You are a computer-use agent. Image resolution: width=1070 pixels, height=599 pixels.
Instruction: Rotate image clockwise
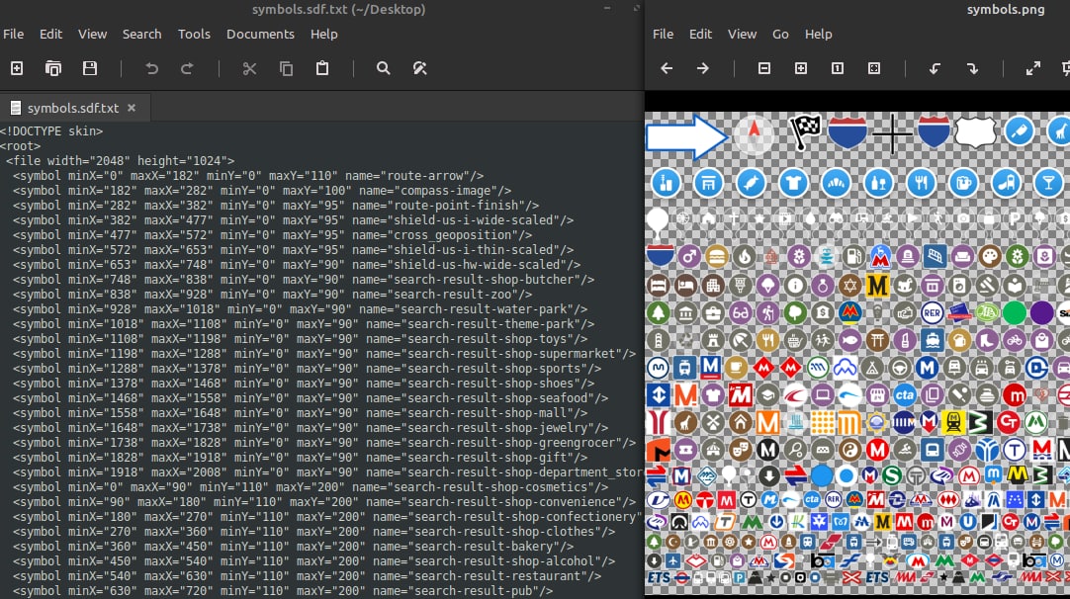pos(972,68)
